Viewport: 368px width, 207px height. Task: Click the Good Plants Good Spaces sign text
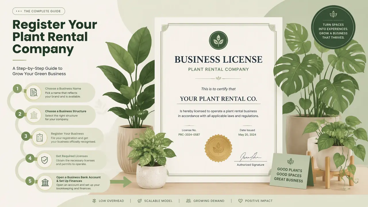(288, 175)
